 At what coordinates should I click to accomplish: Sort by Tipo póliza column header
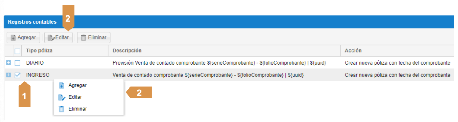(39, 51)
